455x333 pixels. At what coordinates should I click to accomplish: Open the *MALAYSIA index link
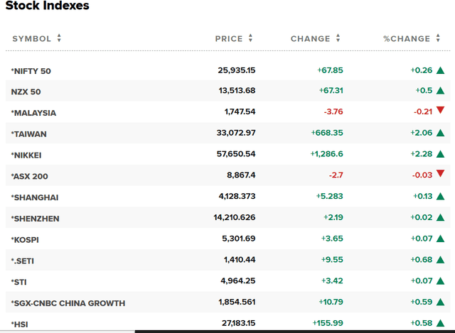pos(33,113)
